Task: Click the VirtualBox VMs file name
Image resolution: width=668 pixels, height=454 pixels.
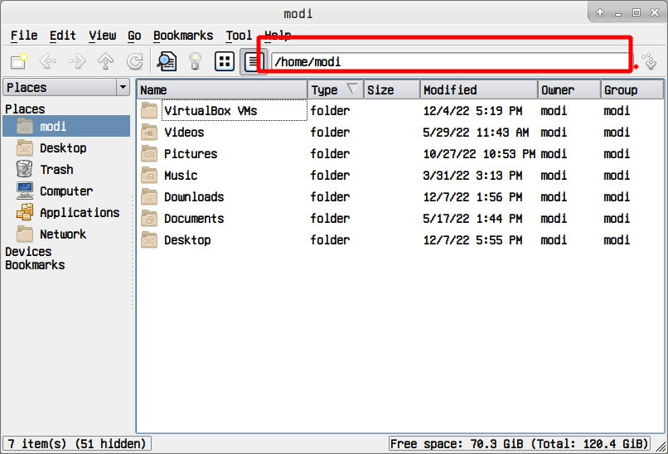Action: pyautogui.click(x=211, y=111)
